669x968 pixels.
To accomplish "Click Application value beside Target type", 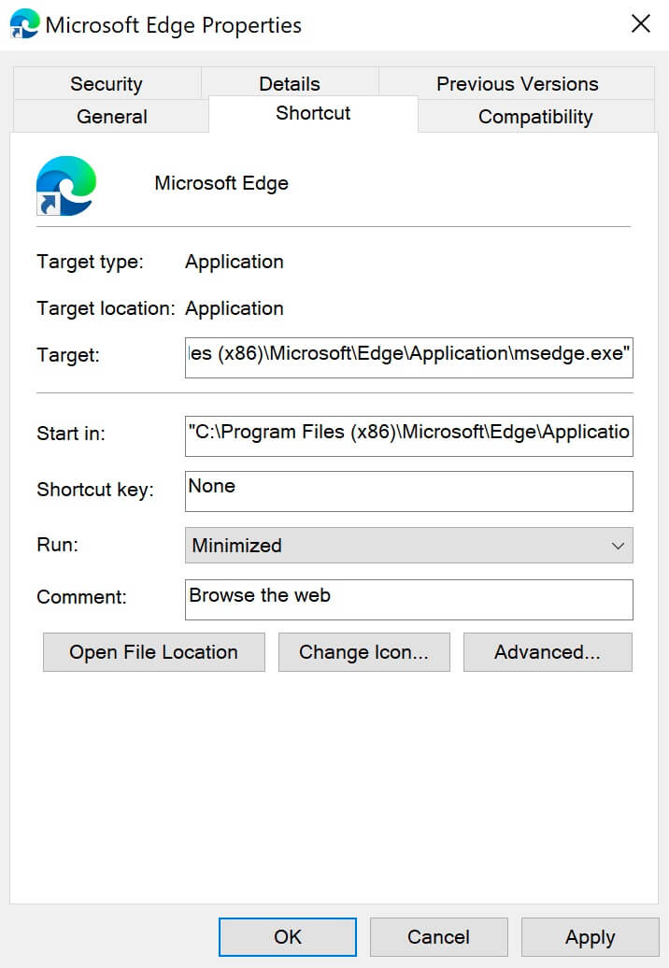I will coord(235,262).
